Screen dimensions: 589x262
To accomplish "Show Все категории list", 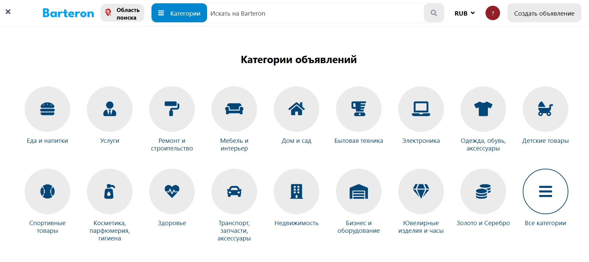I will click(x=545, y=191).
